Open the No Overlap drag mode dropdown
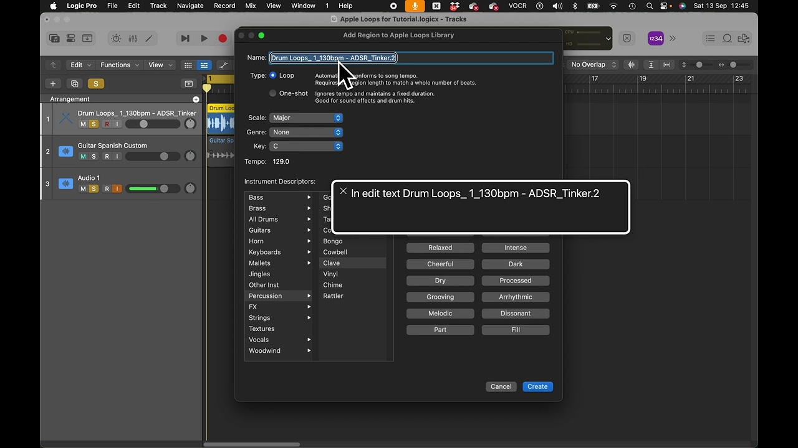The height and width of the screenshot is (448, 798). tap(593, 65)
